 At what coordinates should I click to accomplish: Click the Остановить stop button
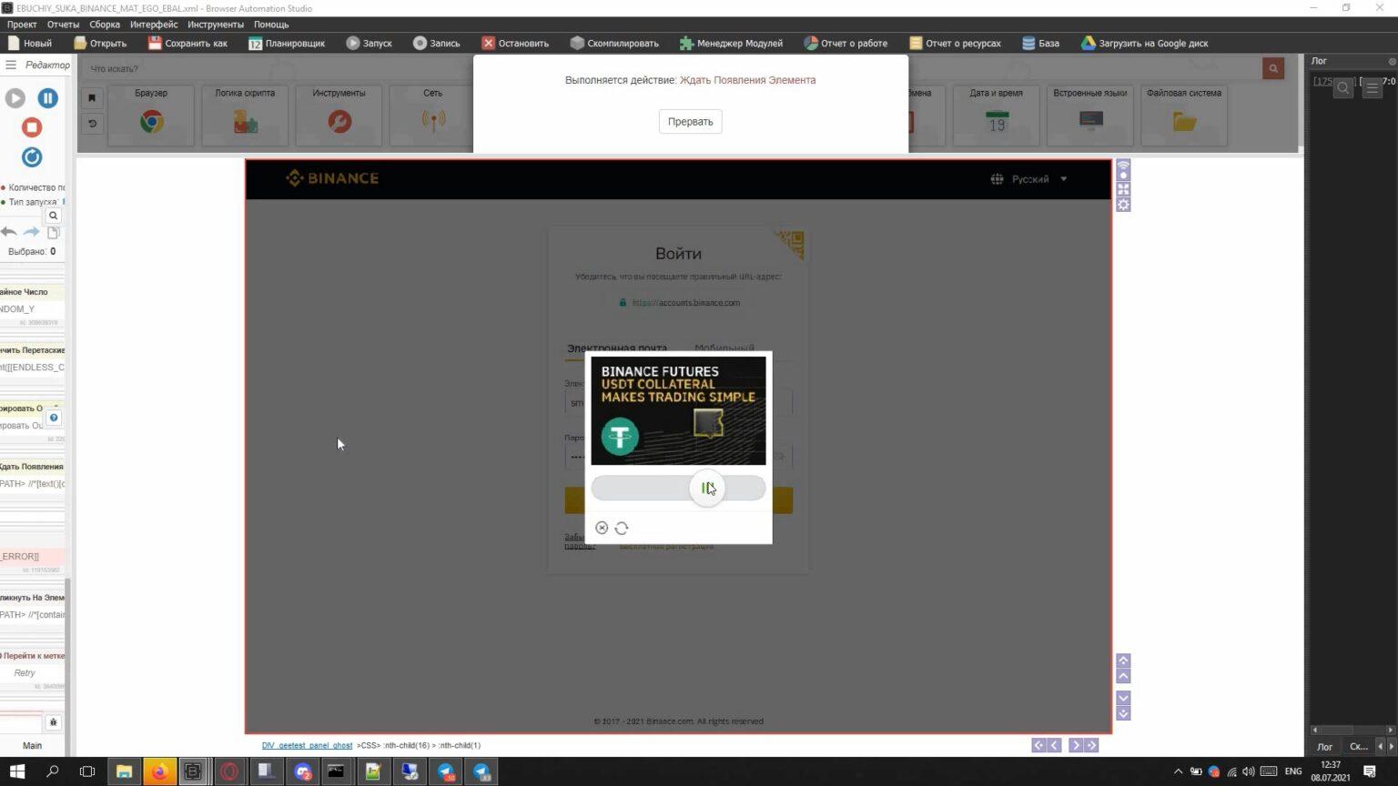pyautogui.click(x=515, y=43)
